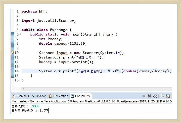Close the Console view via its X
181x123 pixels.
tap(89, 96)
